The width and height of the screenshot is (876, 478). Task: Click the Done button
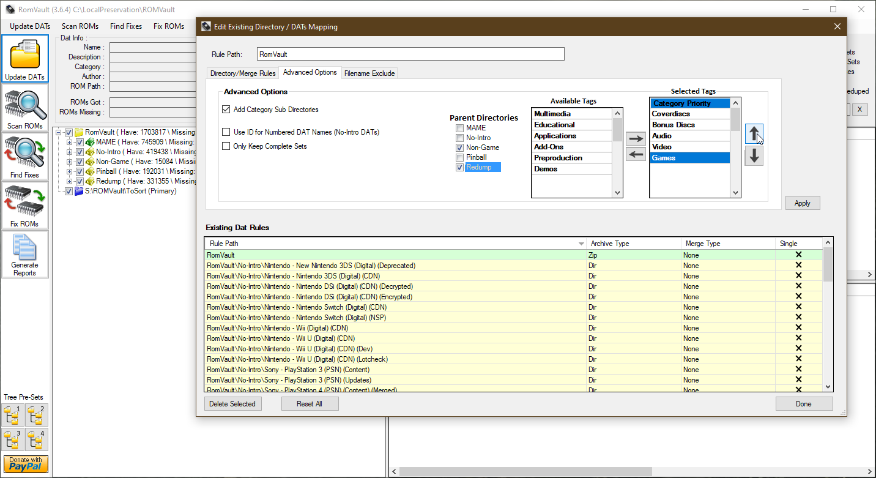pyautogui.click(x=804, y=404)
